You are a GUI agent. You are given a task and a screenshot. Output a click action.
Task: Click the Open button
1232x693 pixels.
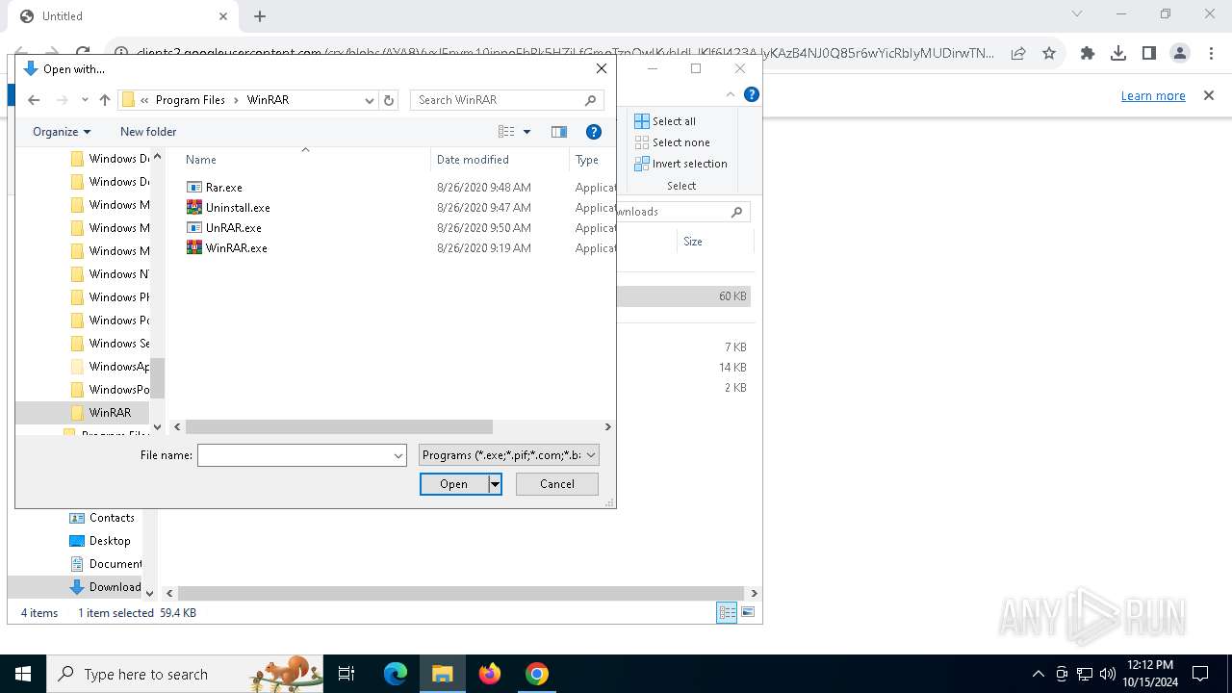(454, 484)
